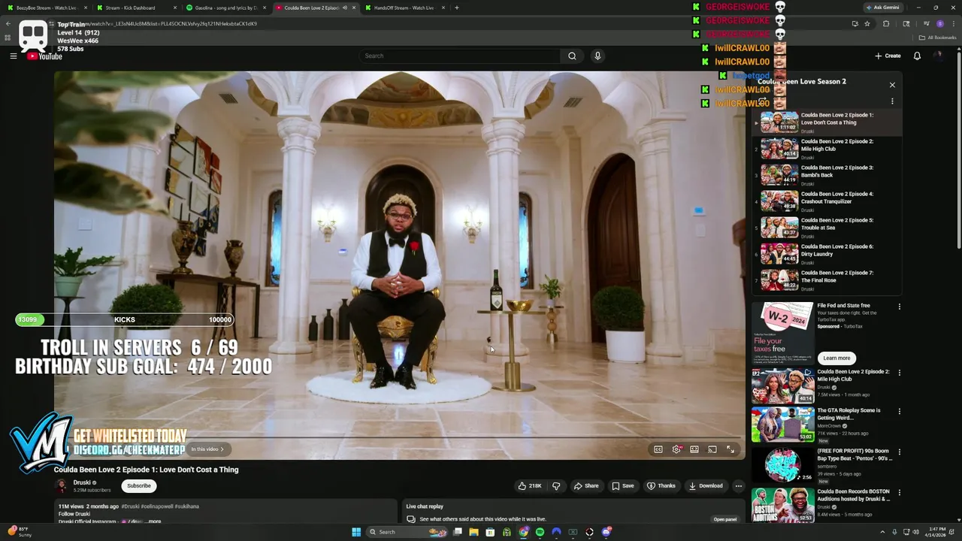The width and height of the screenshot is (962, 541).
Task: Bookmark this page with the star icon
Action: point(867,24)
